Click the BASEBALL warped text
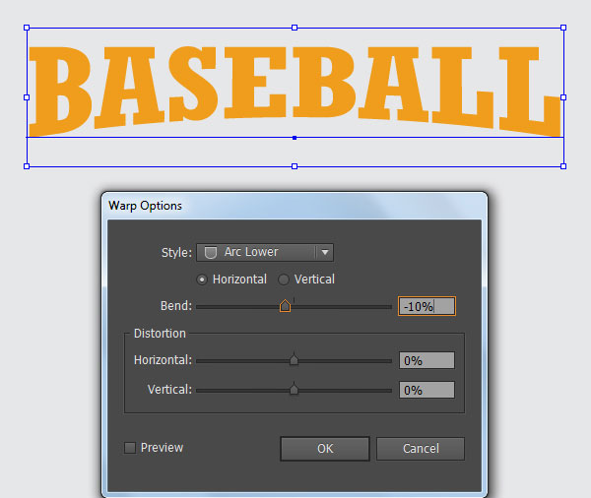The image size is (591, 498). [x=295, y=92]
